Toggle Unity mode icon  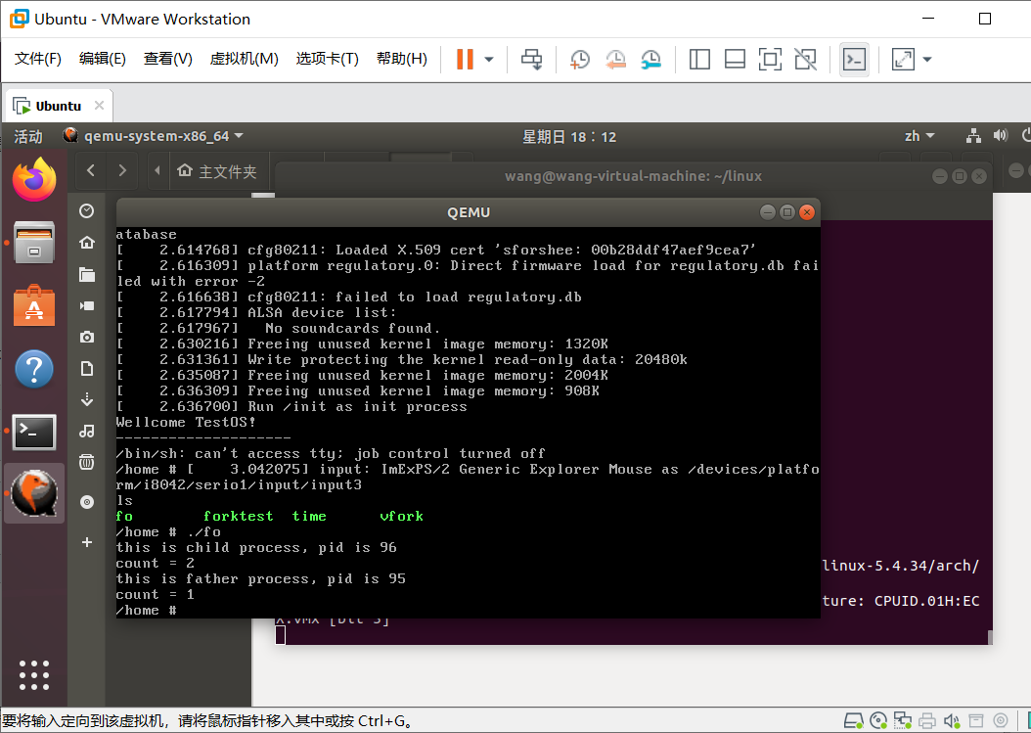pyautogui.click(x=805, y=60)
